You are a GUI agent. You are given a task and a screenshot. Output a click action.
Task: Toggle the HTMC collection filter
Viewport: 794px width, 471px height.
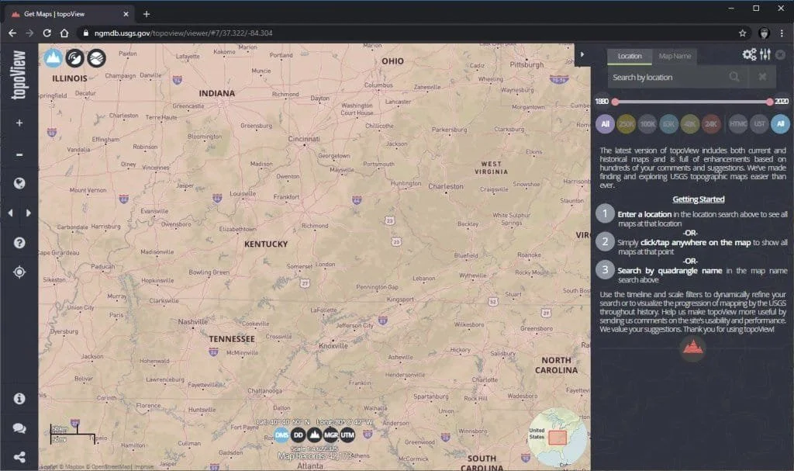click(x=738, y=124)
